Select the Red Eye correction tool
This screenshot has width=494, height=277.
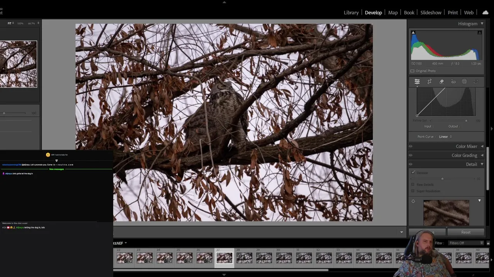(453, 82)
